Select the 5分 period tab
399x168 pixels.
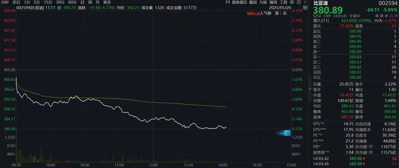(x=37, y=2)
